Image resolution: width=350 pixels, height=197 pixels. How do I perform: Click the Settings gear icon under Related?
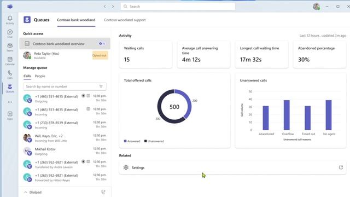click(x=126, y=167)
